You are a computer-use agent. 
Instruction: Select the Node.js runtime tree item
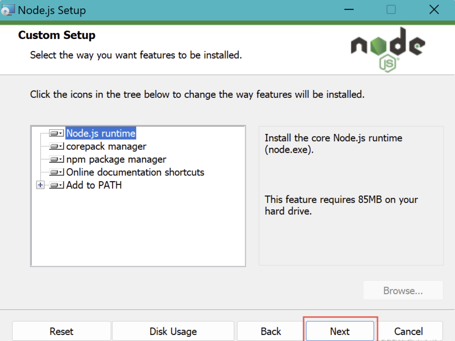[101, 133]
